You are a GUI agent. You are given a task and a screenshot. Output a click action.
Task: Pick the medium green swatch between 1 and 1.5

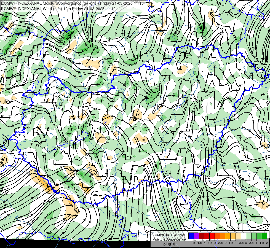(259, 236)
